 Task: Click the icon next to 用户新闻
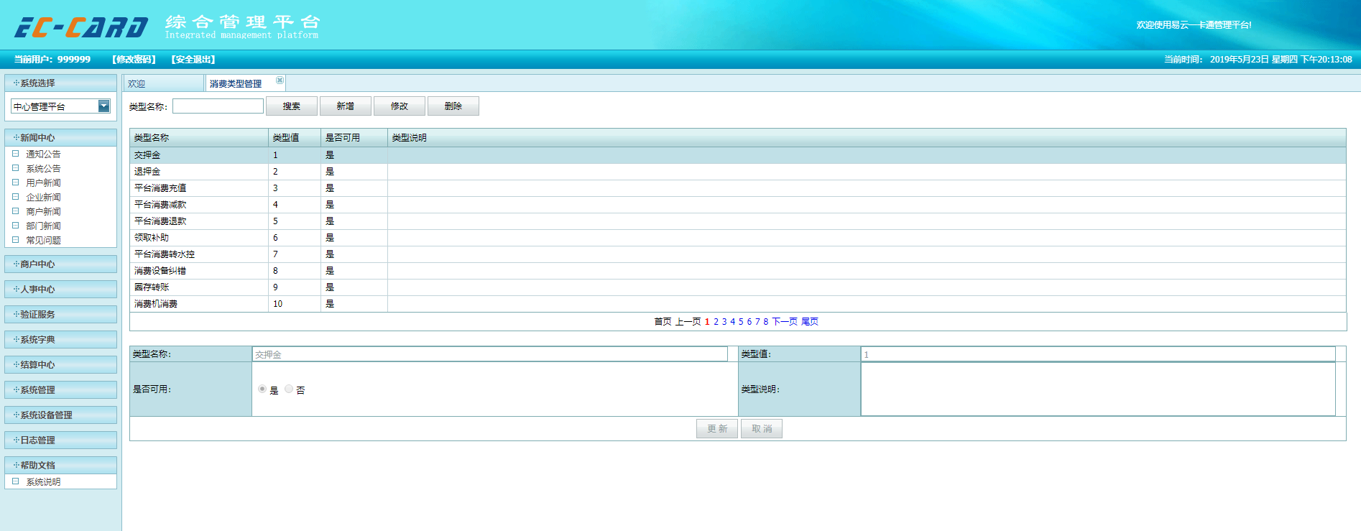(x=16, y=183)
